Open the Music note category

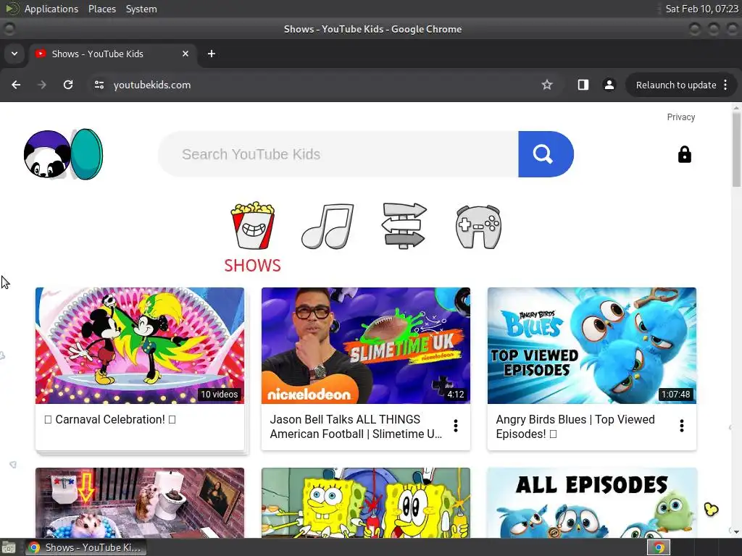pos(328,227)
